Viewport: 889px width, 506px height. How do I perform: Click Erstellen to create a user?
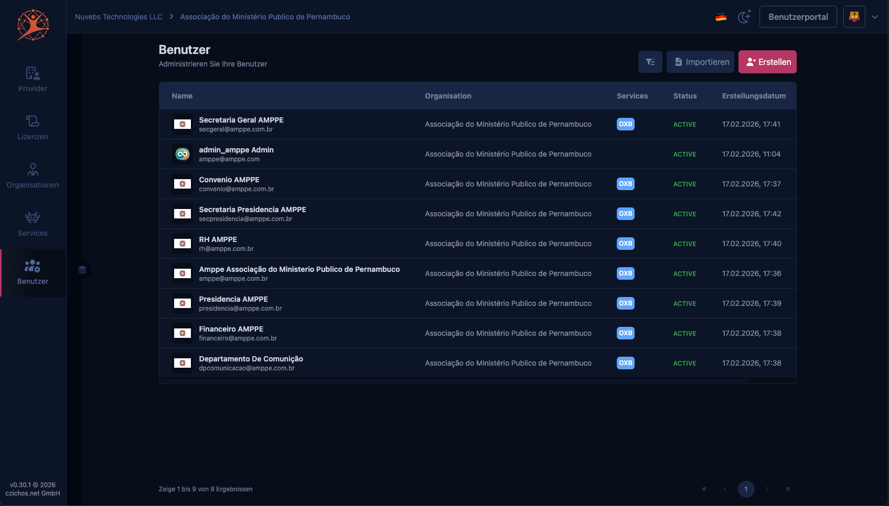click(x=767, y=62)
